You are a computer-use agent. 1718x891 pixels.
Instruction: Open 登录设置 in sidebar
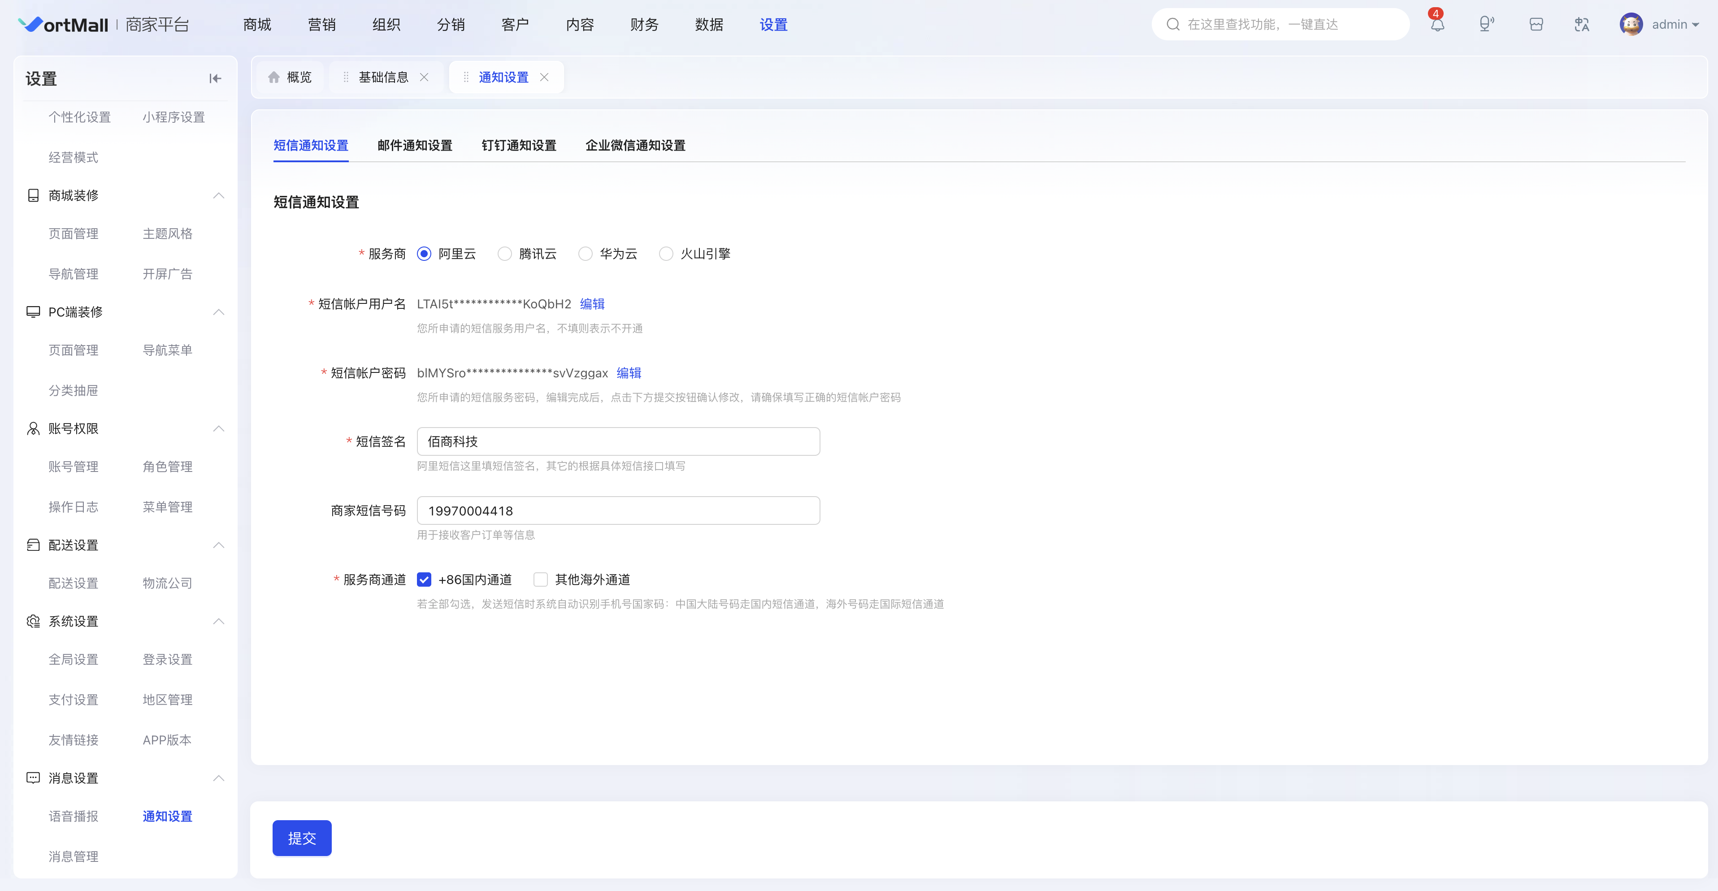167,660
